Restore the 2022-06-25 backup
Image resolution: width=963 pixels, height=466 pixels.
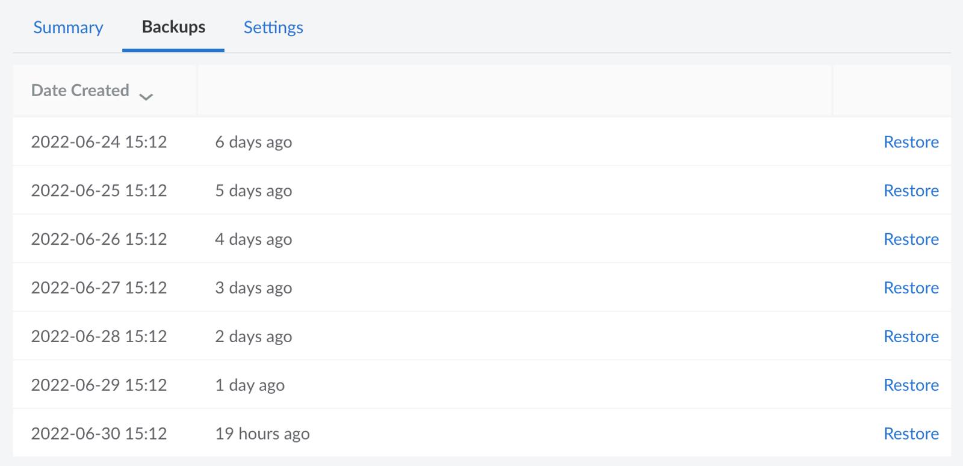[911, 191]
